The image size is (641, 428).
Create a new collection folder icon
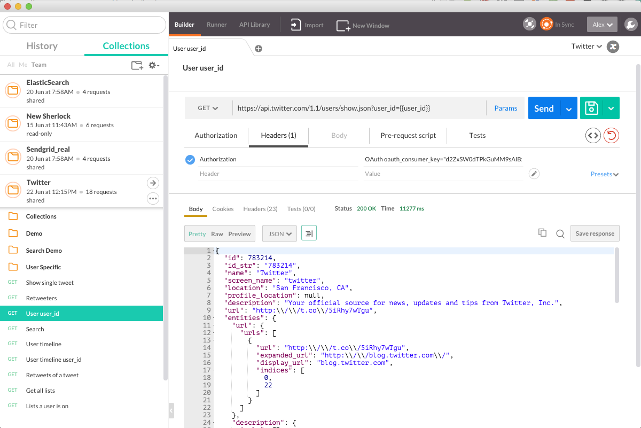coord(137,65)
